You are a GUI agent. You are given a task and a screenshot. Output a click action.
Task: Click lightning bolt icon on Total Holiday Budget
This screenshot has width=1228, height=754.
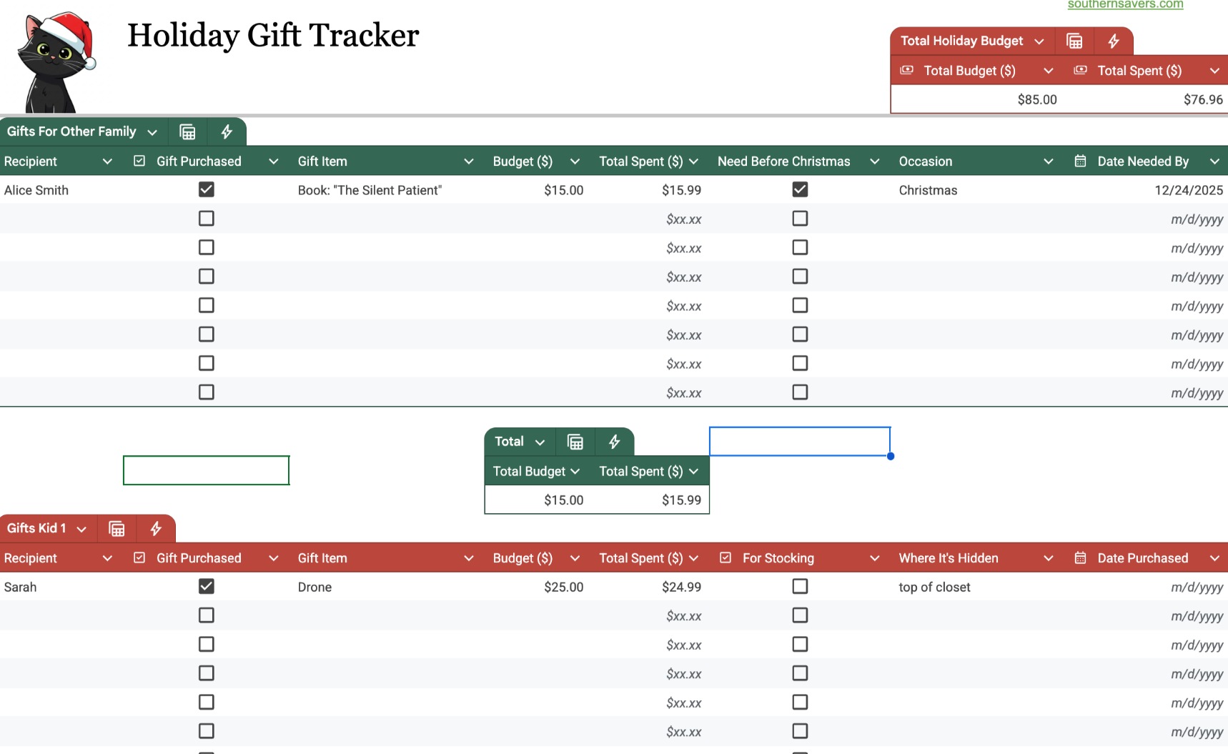point(1114,41)
